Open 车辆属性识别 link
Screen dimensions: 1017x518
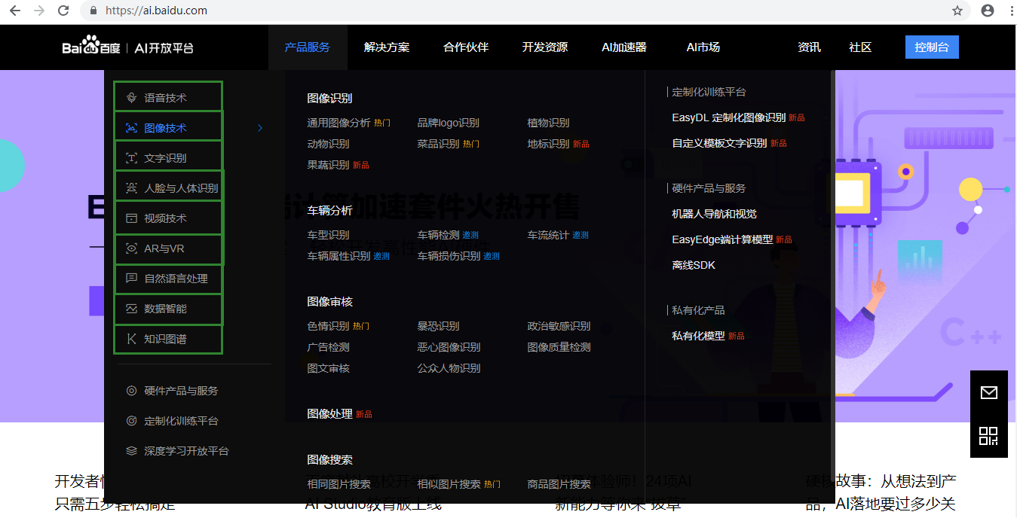click(x=338, y=256)
